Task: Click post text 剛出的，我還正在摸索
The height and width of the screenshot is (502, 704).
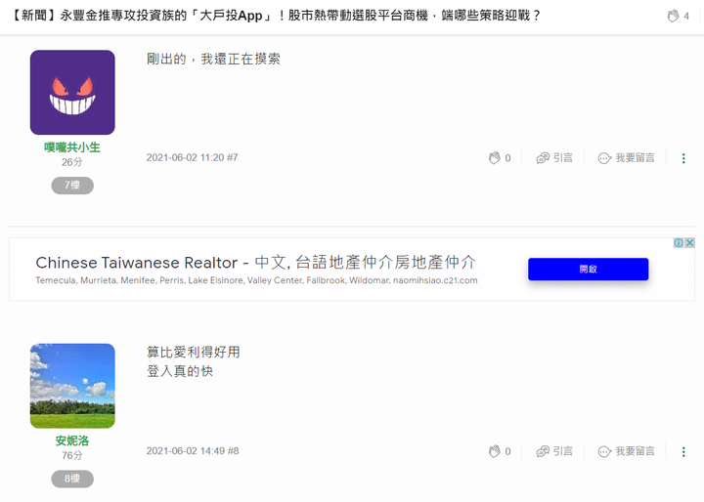Action: tap(213, 59)
